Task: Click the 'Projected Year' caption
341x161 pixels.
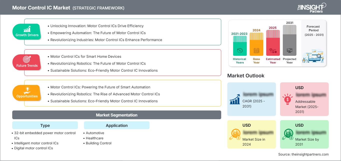Action: [x=290, y=61]
